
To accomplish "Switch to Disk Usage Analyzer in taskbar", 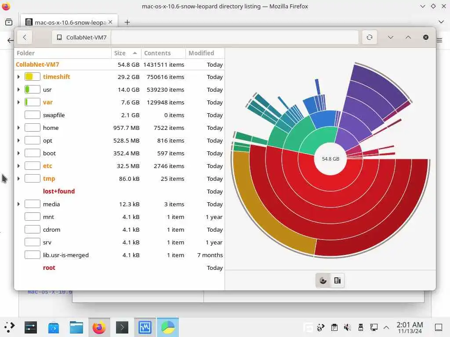I will (x=168, y=327).
